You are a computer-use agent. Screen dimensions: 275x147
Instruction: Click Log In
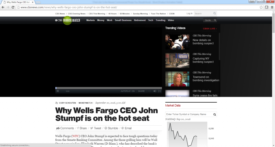(x=189, y=13)
